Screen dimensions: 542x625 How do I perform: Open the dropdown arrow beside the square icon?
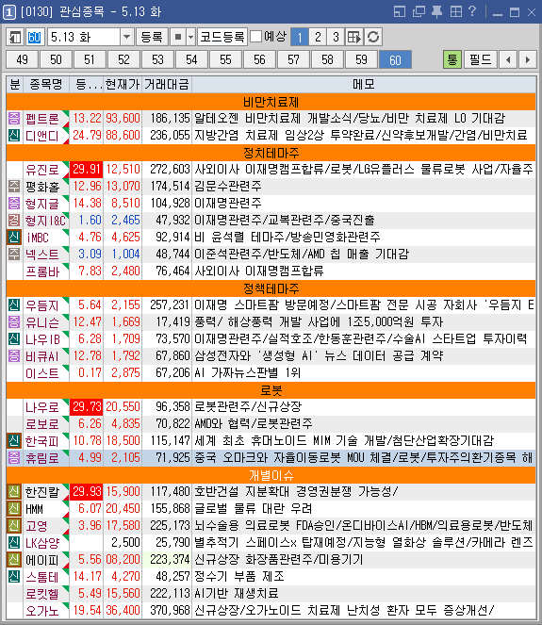point(191,38)
